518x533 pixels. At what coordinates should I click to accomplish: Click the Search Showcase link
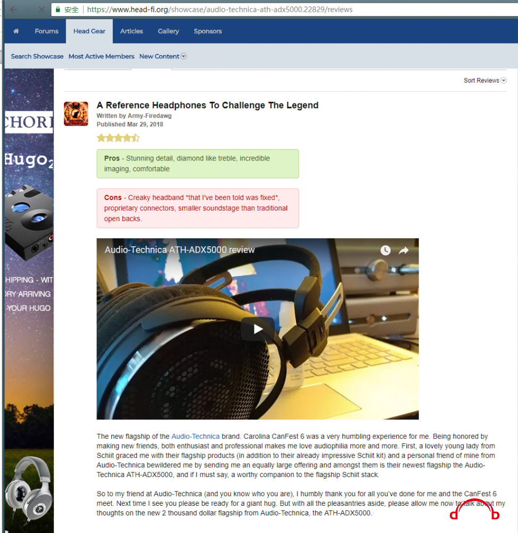tap(37, 56)
